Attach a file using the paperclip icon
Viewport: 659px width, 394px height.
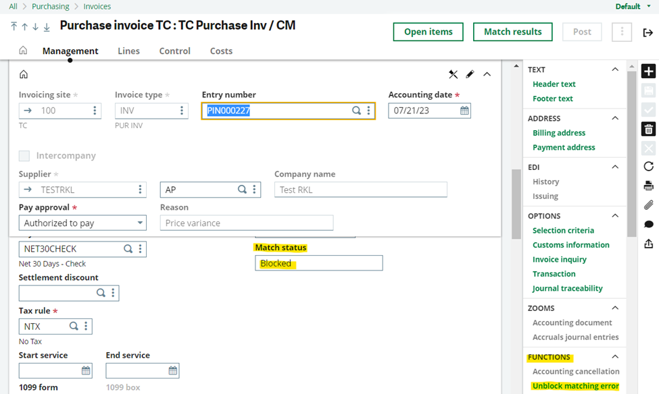[x=648, y=204]
